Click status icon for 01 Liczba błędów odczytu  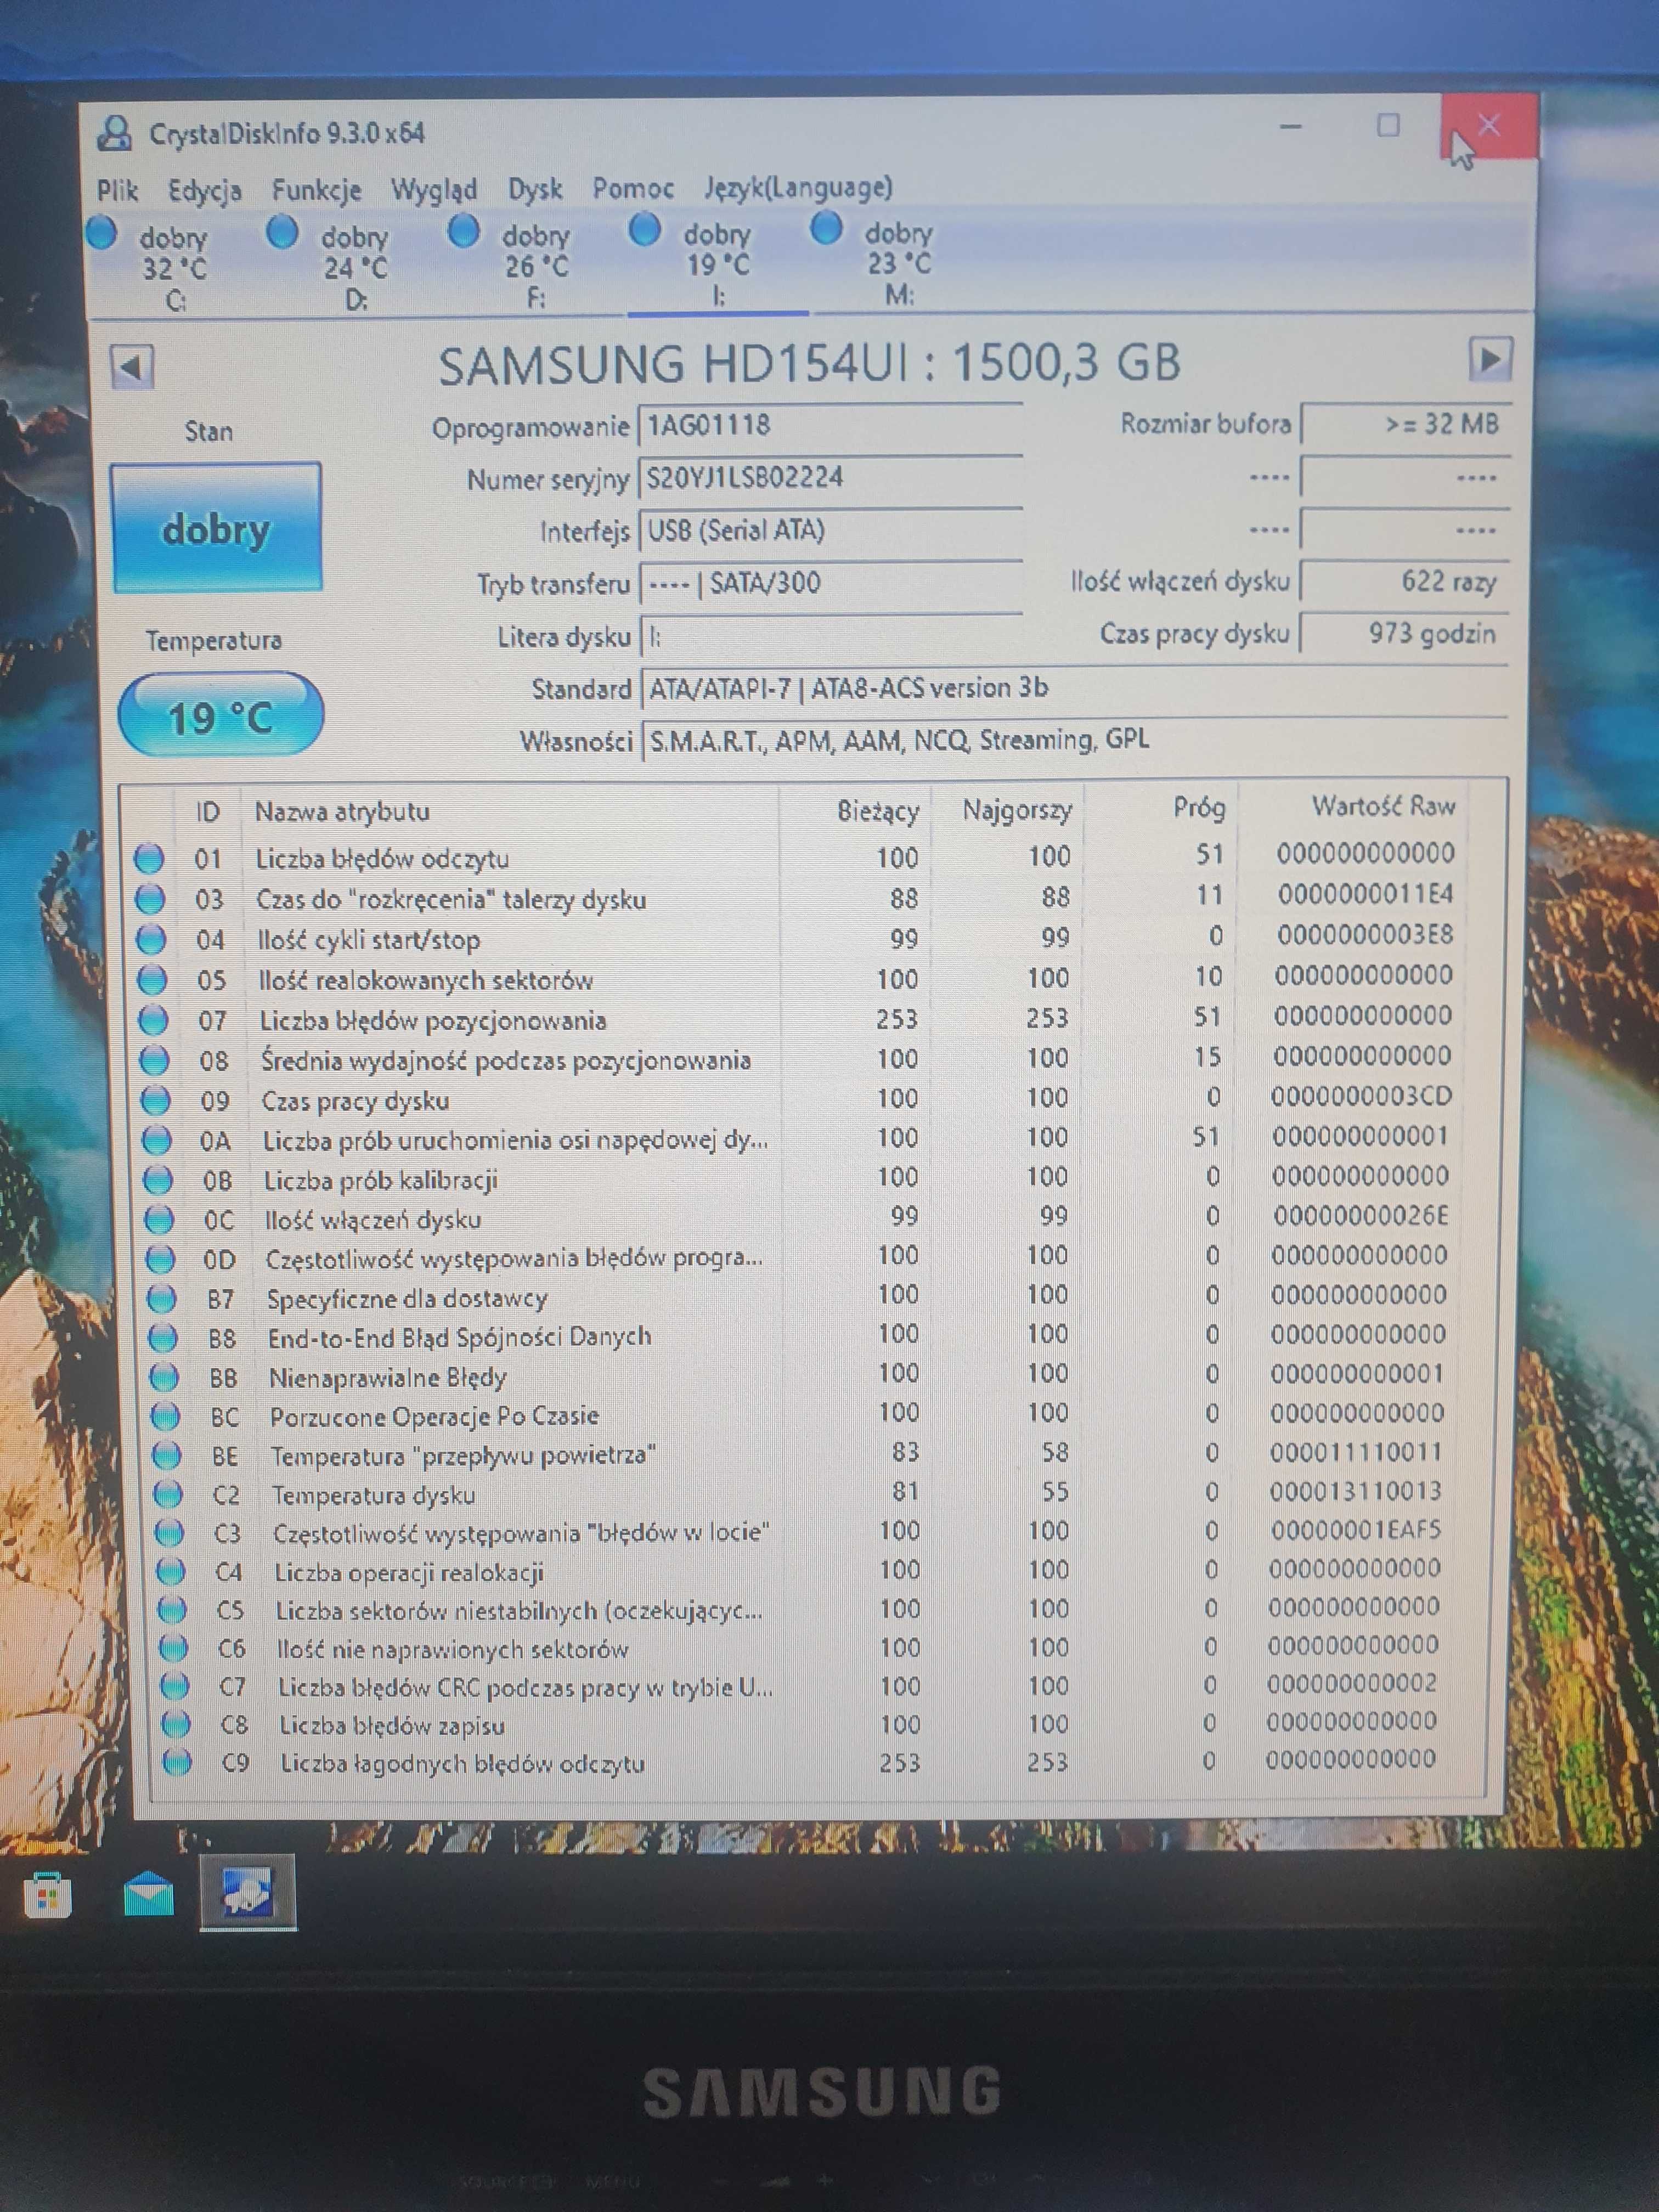pyautogui.click(x=149, y=858)
